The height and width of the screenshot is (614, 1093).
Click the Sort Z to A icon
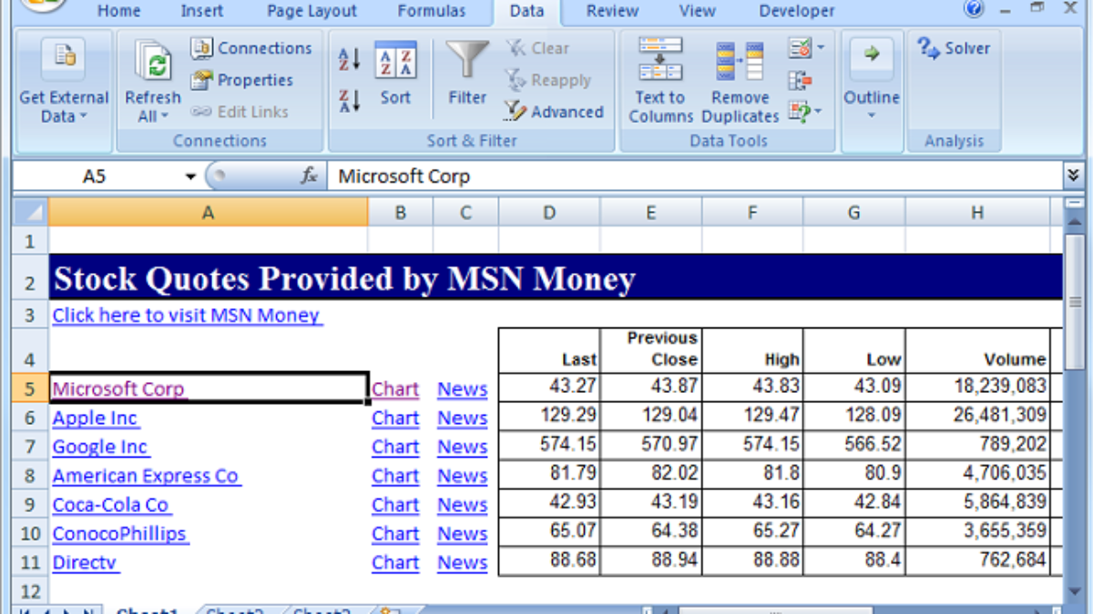click(350, 100)
